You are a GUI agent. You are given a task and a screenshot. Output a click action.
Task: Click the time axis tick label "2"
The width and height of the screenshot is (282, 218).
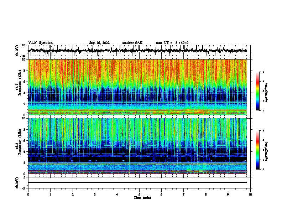[73, 194]
